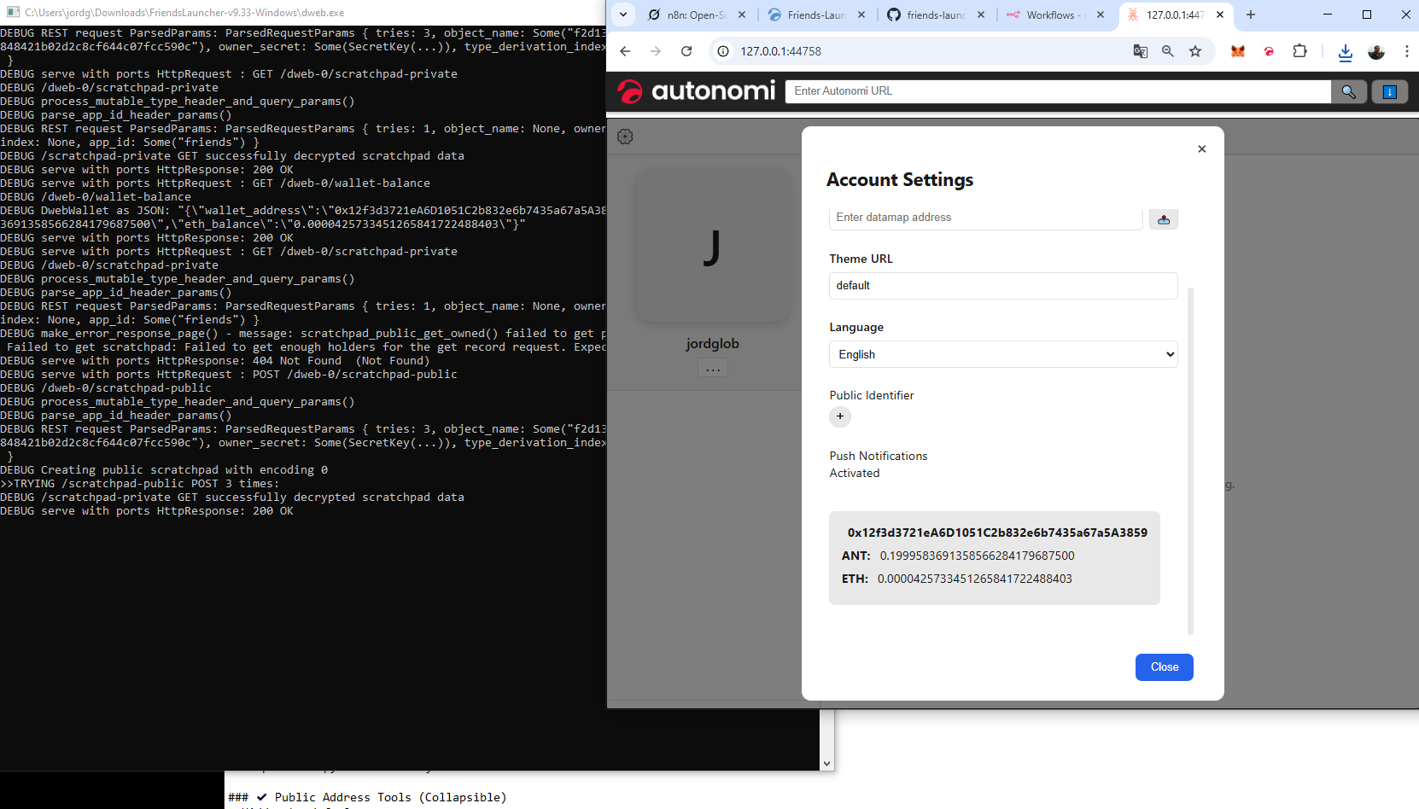Click the three-dots button under jordglob
Viewport: 1419px width, 809px height.
coord(713,369)
